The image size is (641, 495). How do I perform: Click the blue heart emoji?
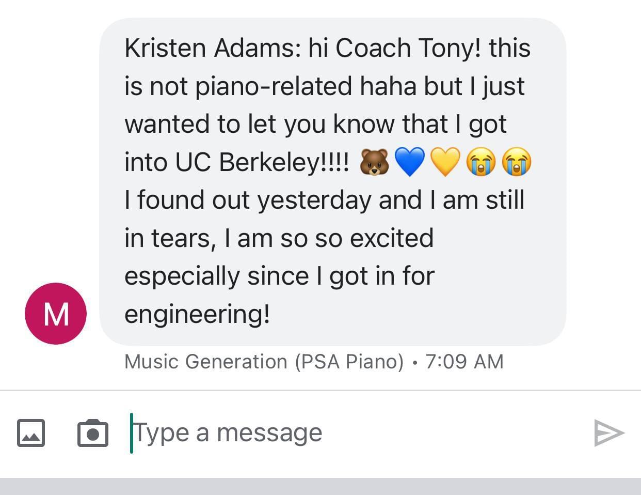[410, 162]
